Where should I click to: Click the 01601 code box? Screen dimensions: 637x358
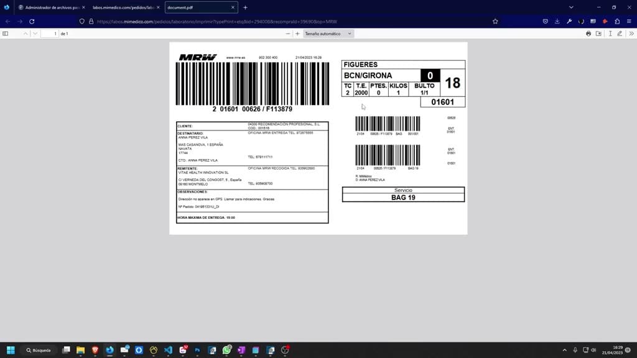point(442,102)
